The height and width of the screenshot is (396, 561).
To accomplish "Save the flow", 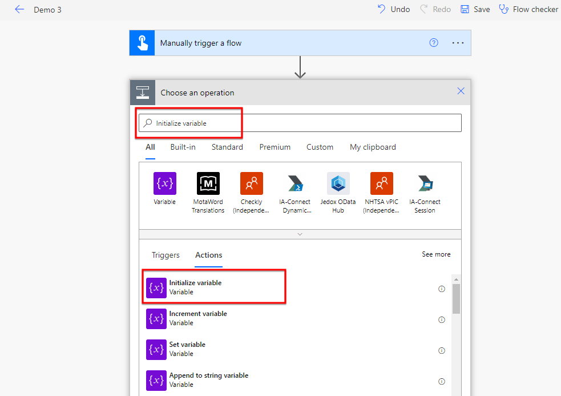I will tap(475, 9).
